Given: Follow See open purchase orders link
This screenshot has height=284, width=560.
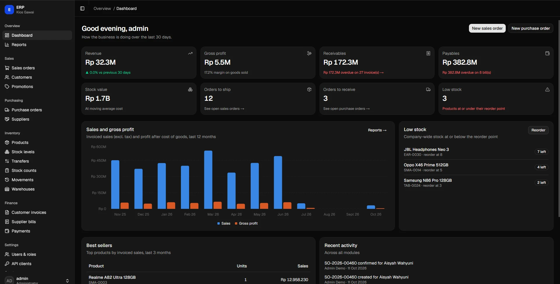Looking at the screenshot, I should point(346,109).
